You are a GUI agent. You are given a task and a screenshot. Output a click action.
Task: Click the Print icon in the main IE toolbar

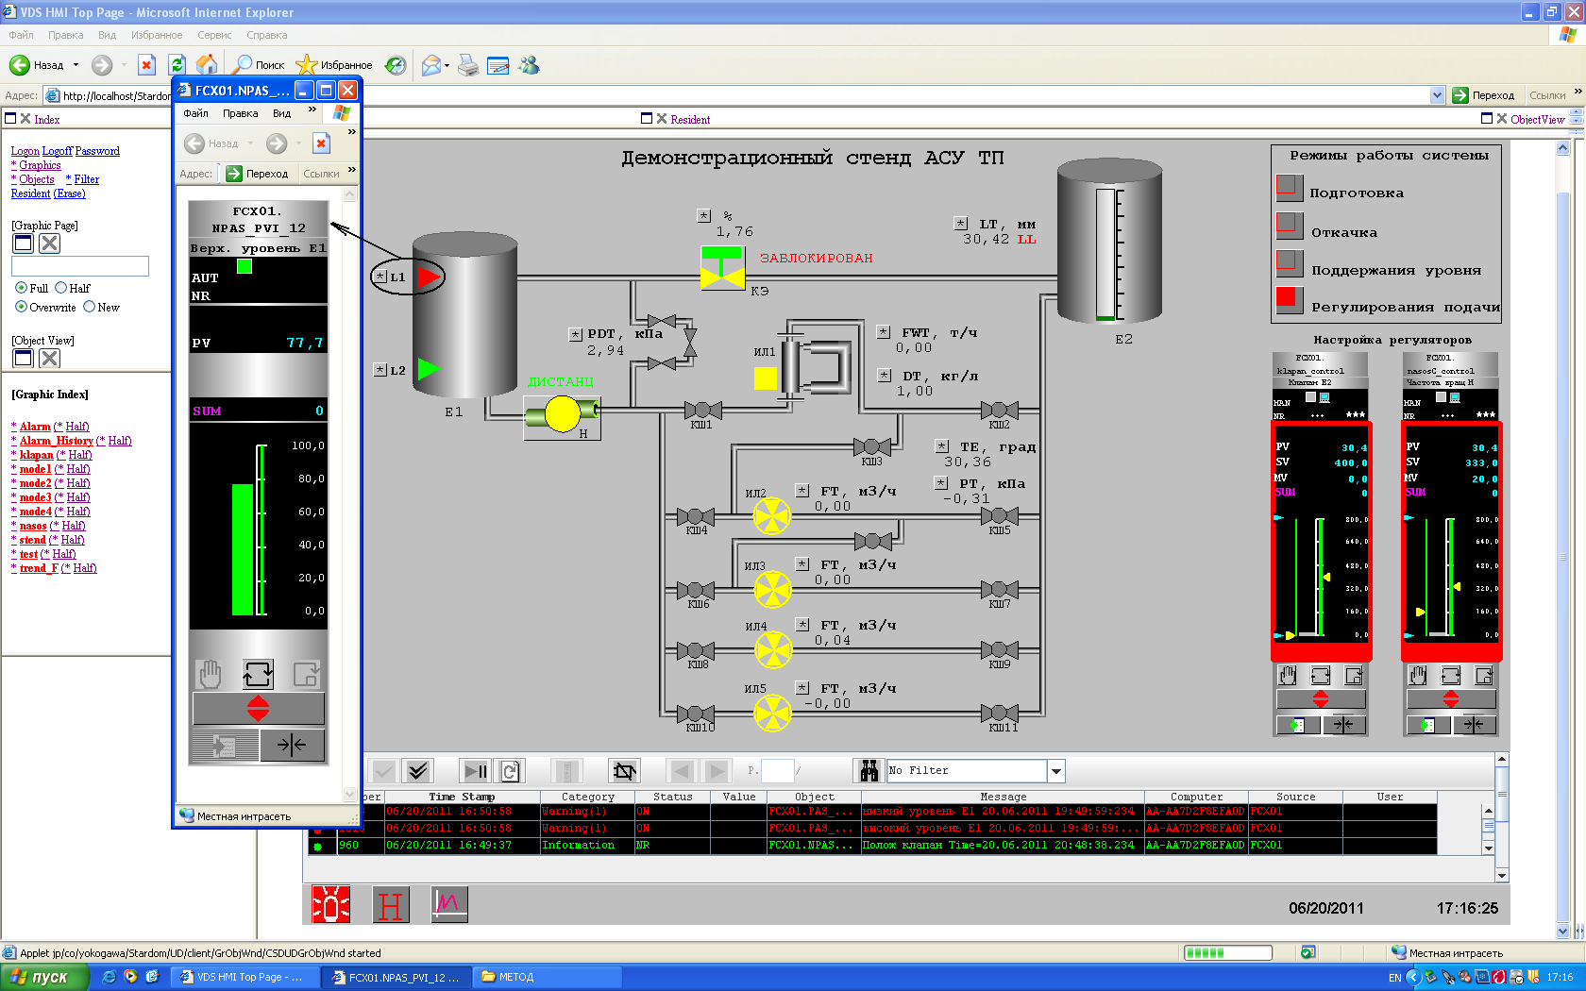[468, 65]
